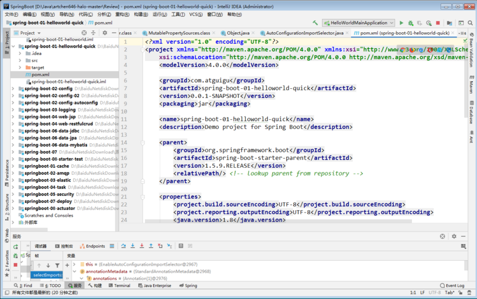The image size is (477, 299).
Task: Open the Spring tool window
Action: (188, 286)
